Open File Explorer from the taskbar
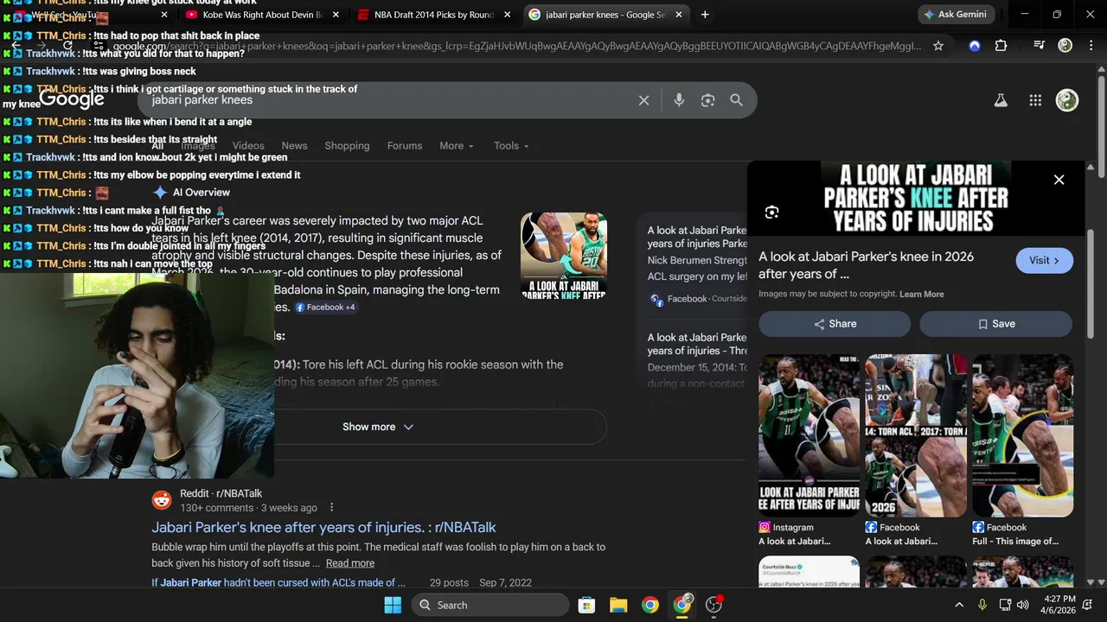Screen dimensions: 1107x622 pyautogui.click(x=618, y=605)
